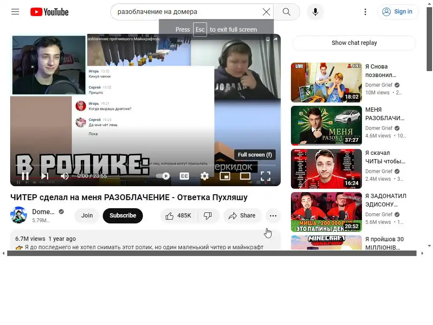
Task: Search with your voice microphone
Action: point(315,11)
